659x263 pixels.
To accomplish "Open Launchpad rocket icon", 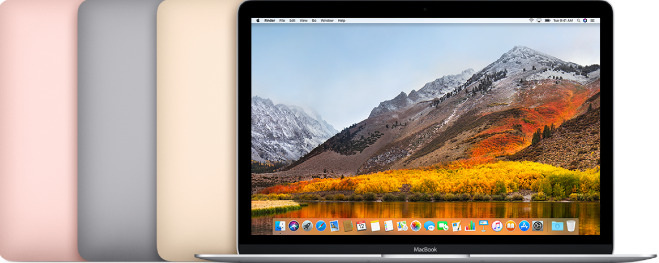I will tap(307, 226).
